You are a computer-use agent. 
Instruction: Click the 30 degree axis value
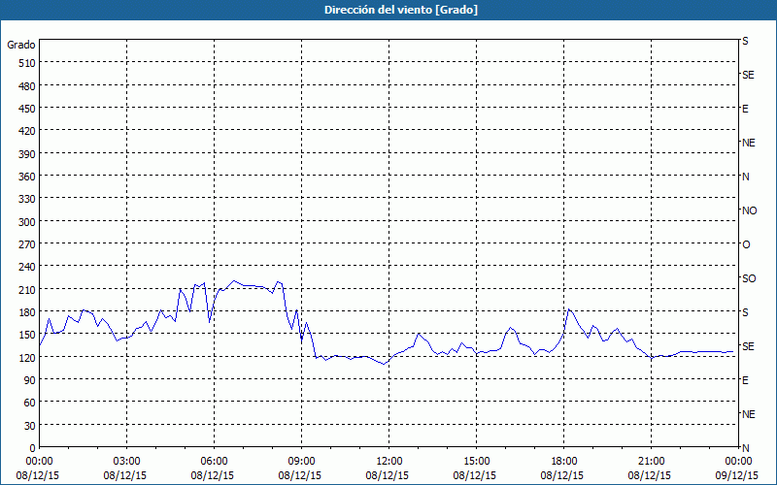[x=30, y=426]
